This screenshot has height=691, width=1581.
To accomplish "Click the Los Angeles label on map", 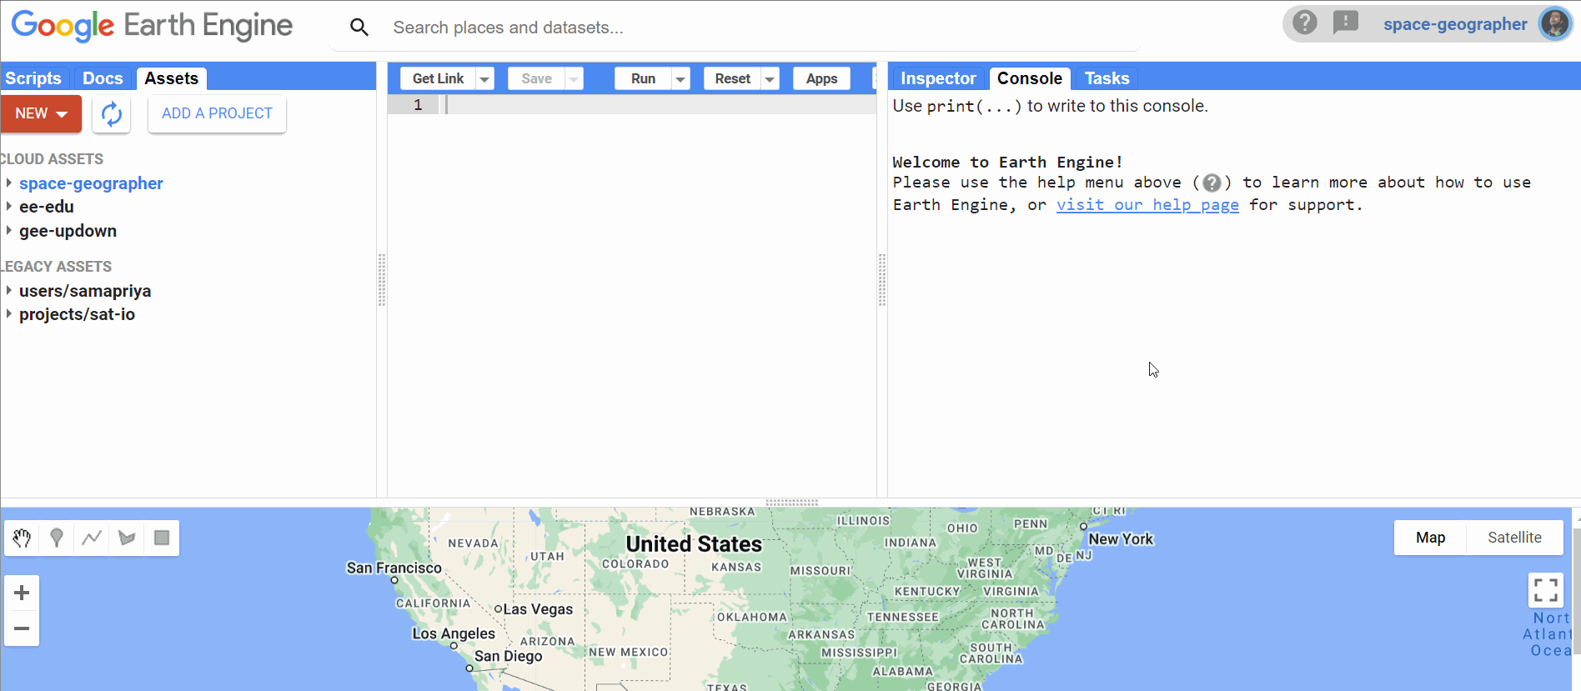I will point(454,633).
